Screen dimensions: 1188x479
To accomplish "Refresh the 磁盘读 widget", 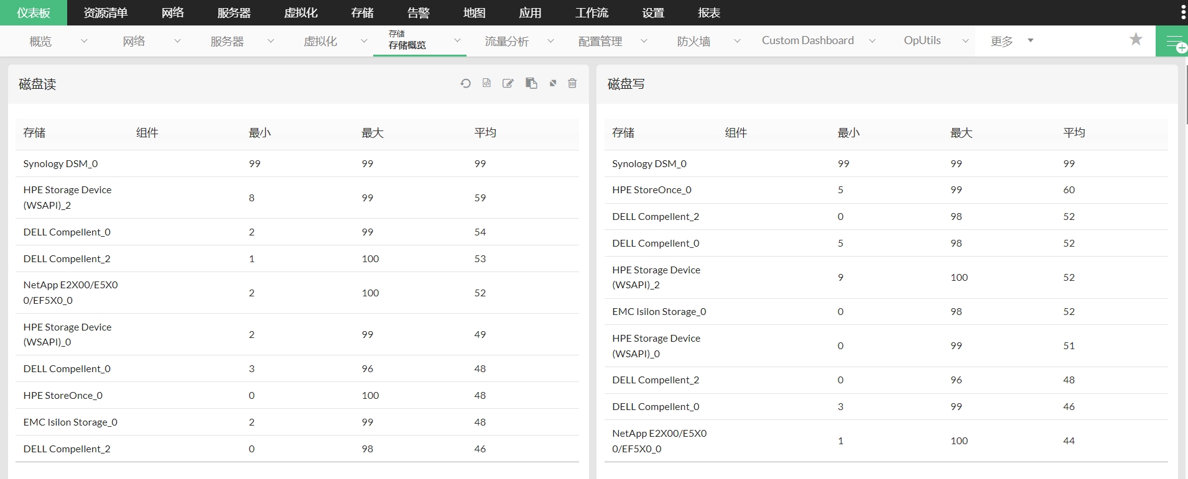I will (x=465, y=83).
